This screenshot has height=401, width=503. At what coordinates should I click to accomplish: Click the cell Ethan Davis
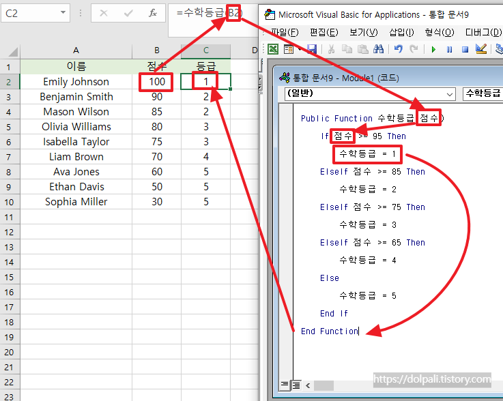point(76,187)
